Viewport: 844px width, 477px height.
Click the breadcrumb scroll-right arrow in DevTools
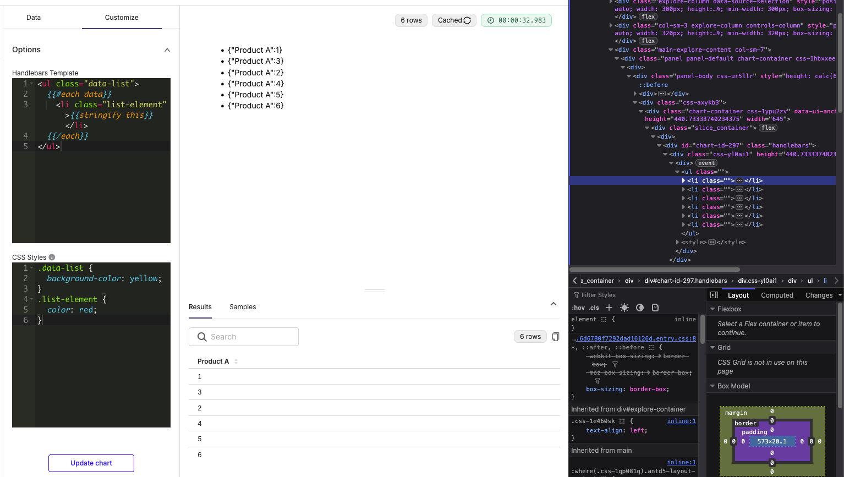tap(836, 281)
